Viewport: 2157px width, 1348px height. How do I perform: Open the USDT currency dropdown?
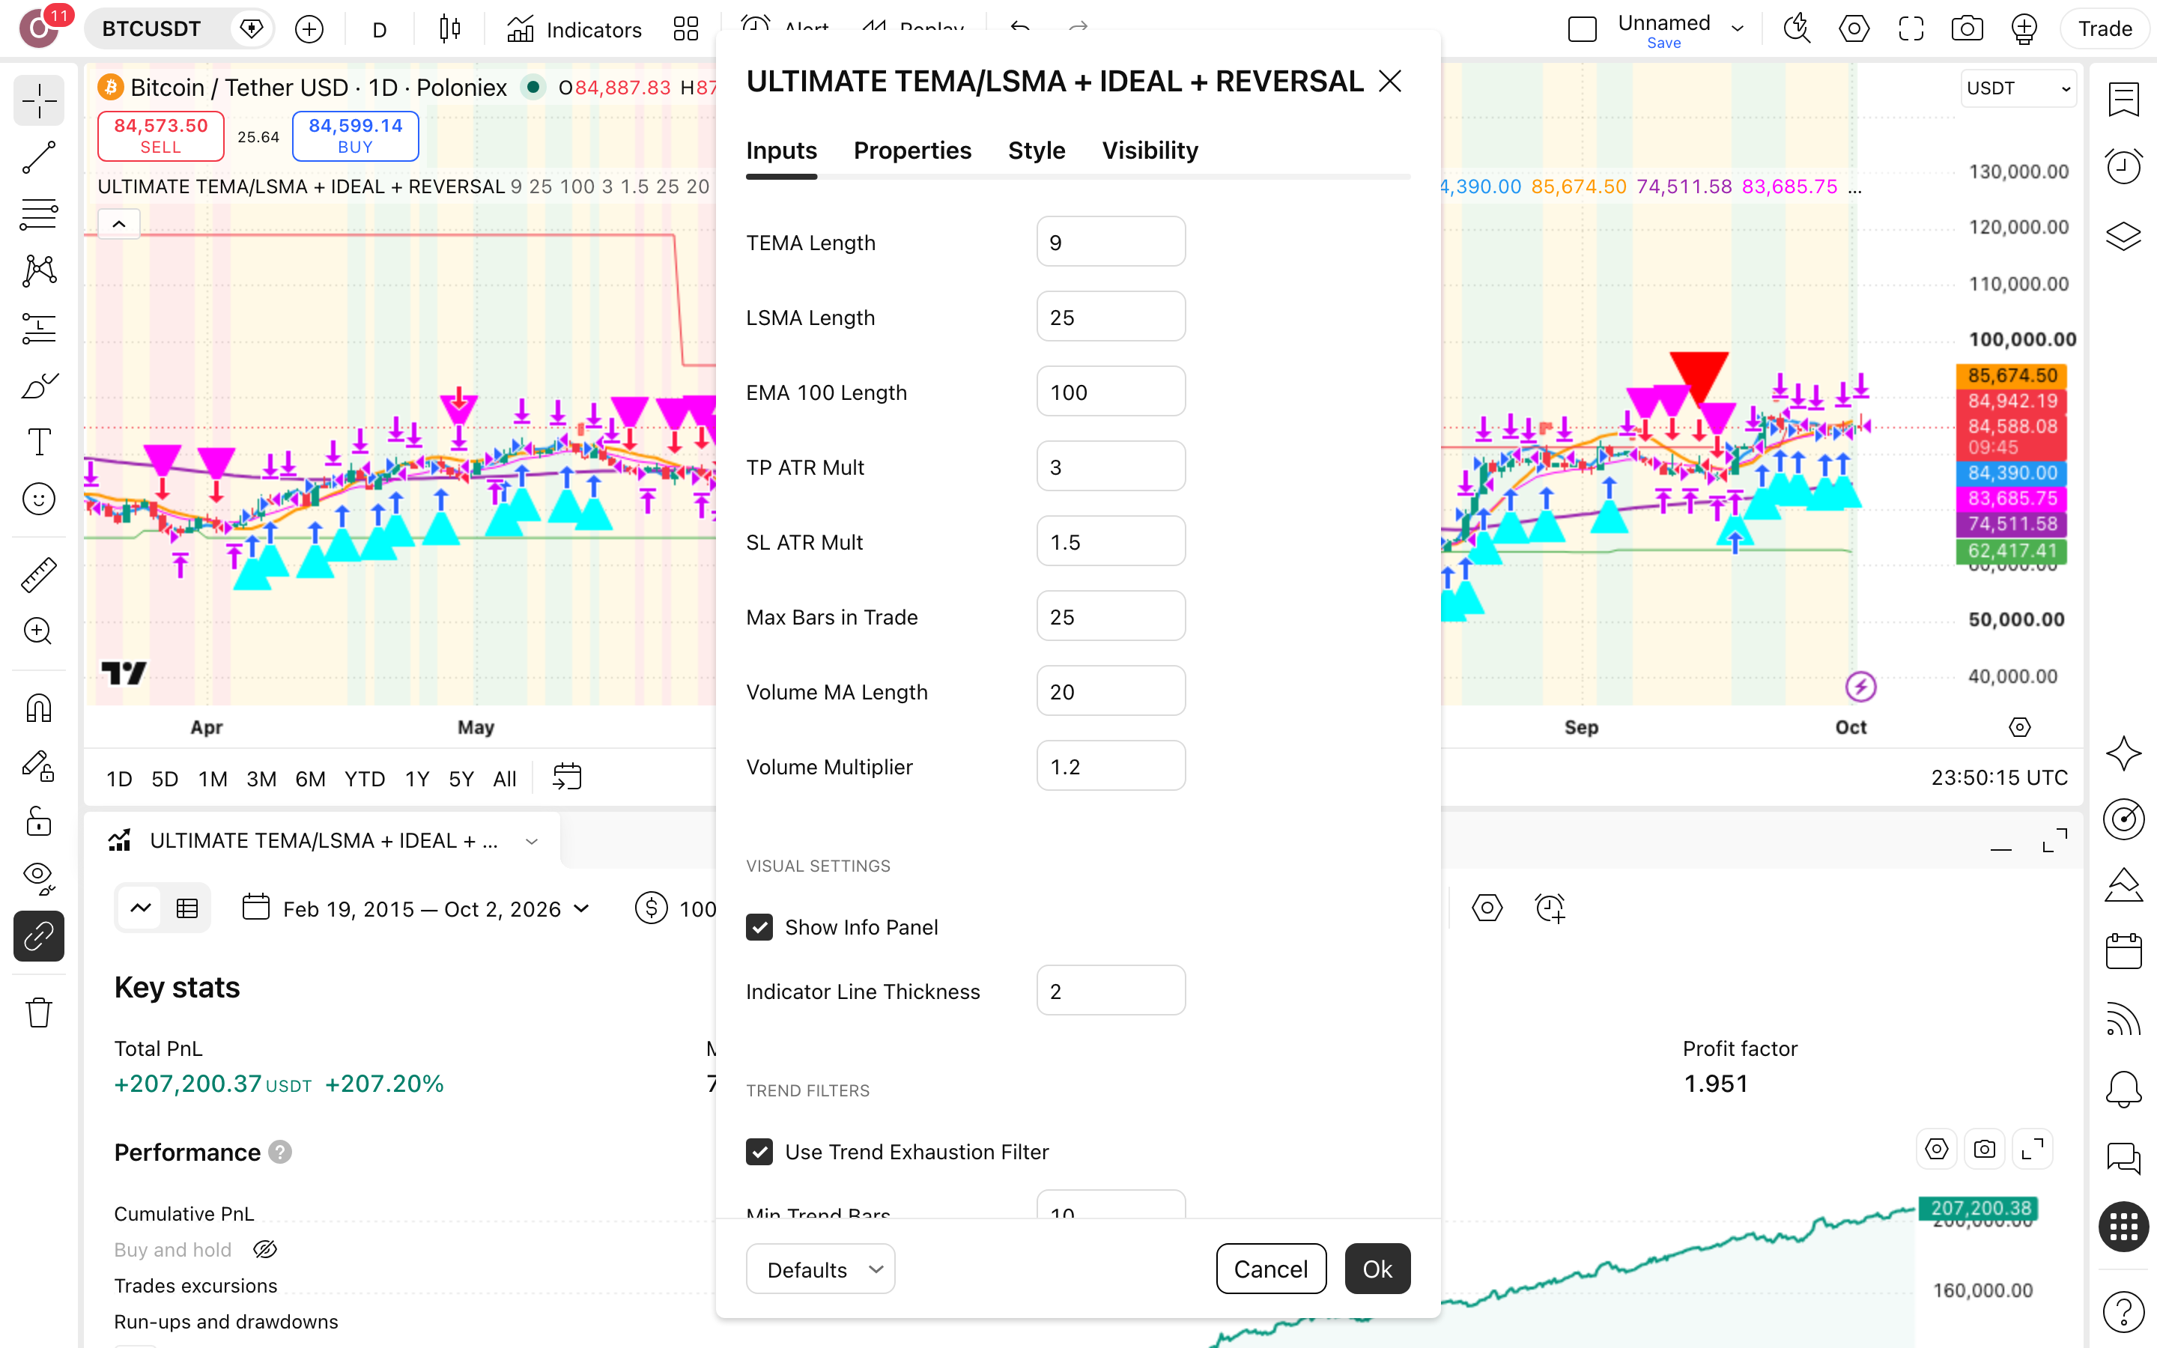2018,88
